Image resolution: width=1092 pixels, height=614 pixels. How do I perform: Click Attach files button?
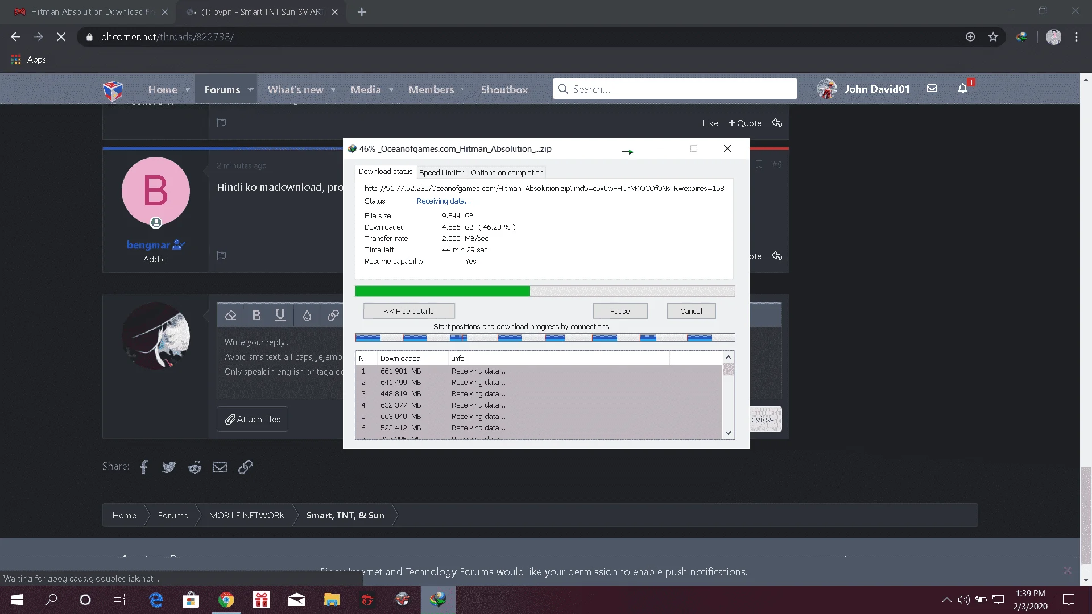point(253,420)
